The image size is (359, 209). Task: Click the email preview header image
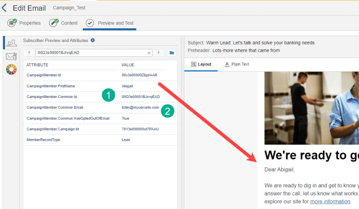tap(311, 108)
